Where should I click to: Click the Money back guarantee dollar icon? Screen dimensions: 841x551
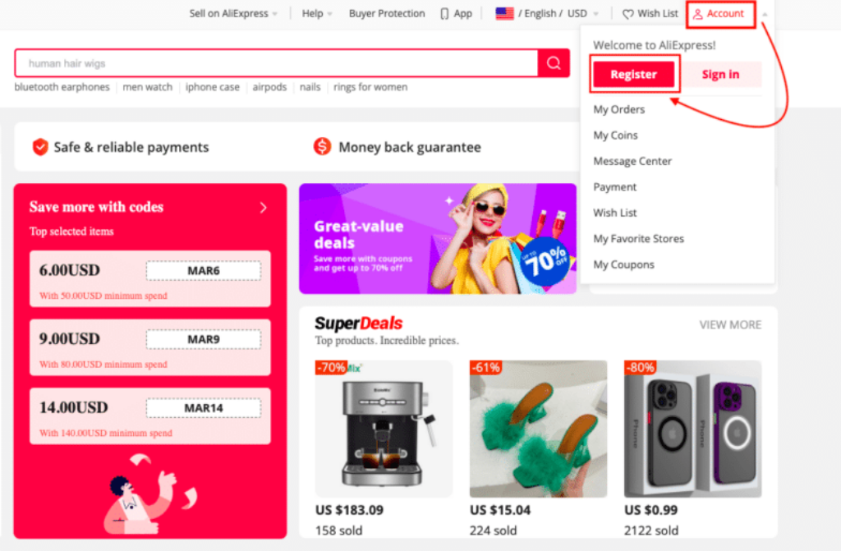322,146
